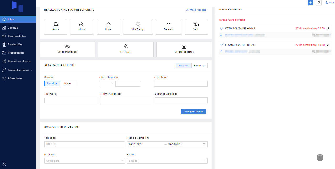
Task: Edit the LLAMADA VCTO PÓLIZA task
Action: [x=328, y=45]
